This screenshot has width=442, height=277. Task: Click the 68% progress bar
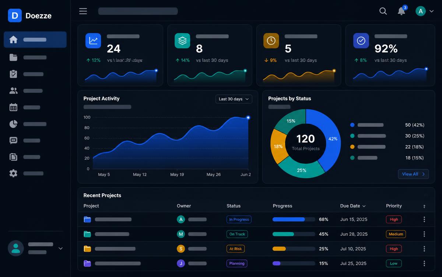click(294, 220)
